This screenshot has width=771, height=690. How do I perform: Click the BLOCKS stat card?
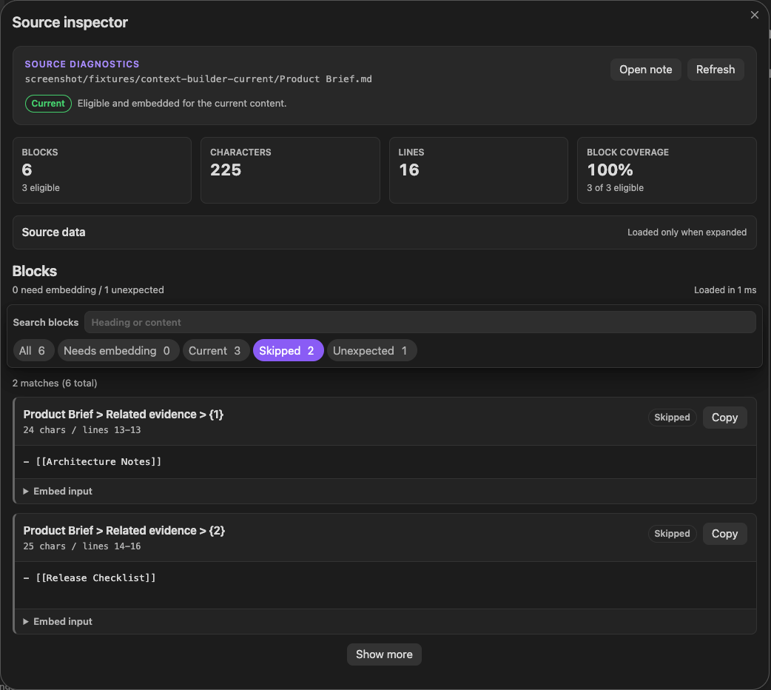click(x=102, y=170)
